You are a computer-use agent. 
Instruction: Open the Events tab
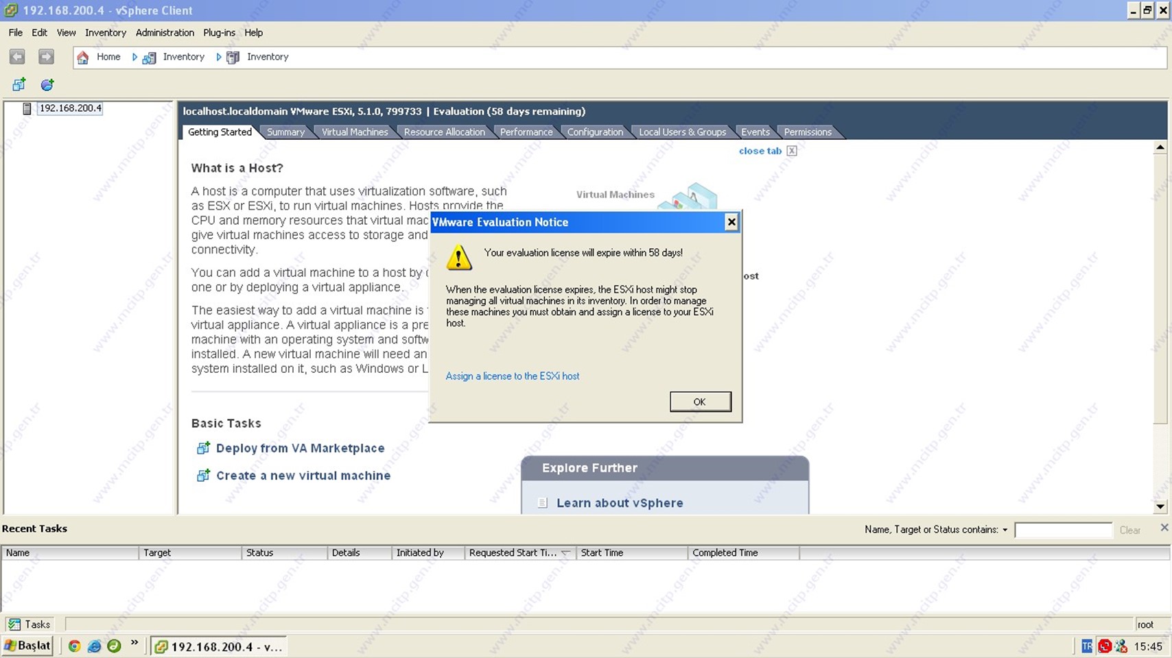(x=755, y=132)
